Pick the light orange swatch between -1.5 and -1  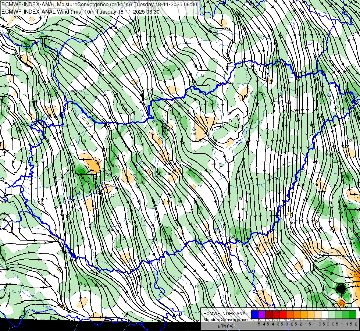coord(311,314)
